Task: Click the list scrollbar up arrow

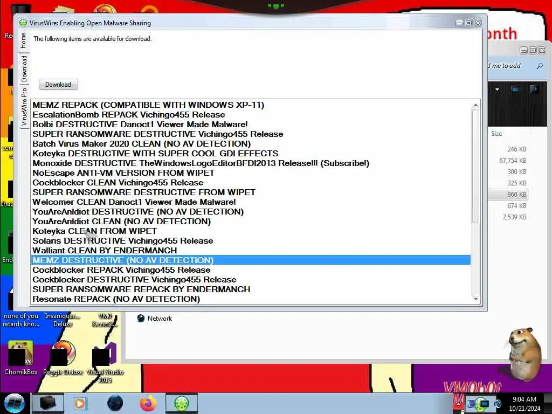Action: point(475,105)
